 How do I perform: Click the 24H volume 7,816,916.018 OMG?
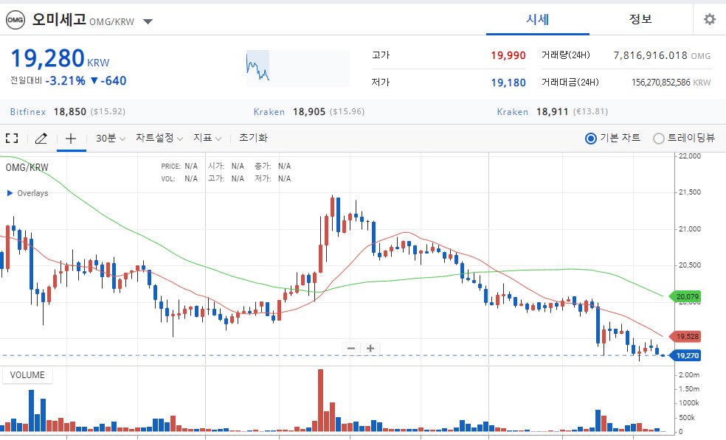pyautogui.click(x=662, y=55)
